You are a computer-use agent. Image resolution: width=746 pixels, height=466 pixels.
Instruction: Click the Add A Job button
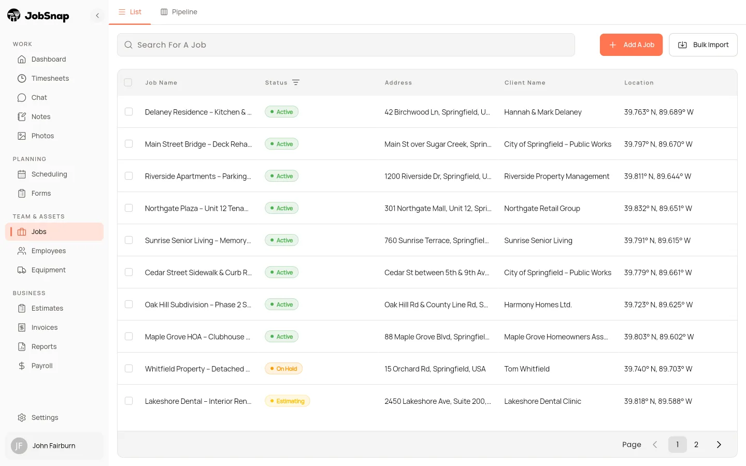point(631,45)
